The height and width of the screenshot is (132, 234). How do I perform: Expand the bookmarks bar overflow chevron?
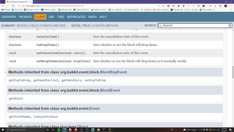pos(231,10)
